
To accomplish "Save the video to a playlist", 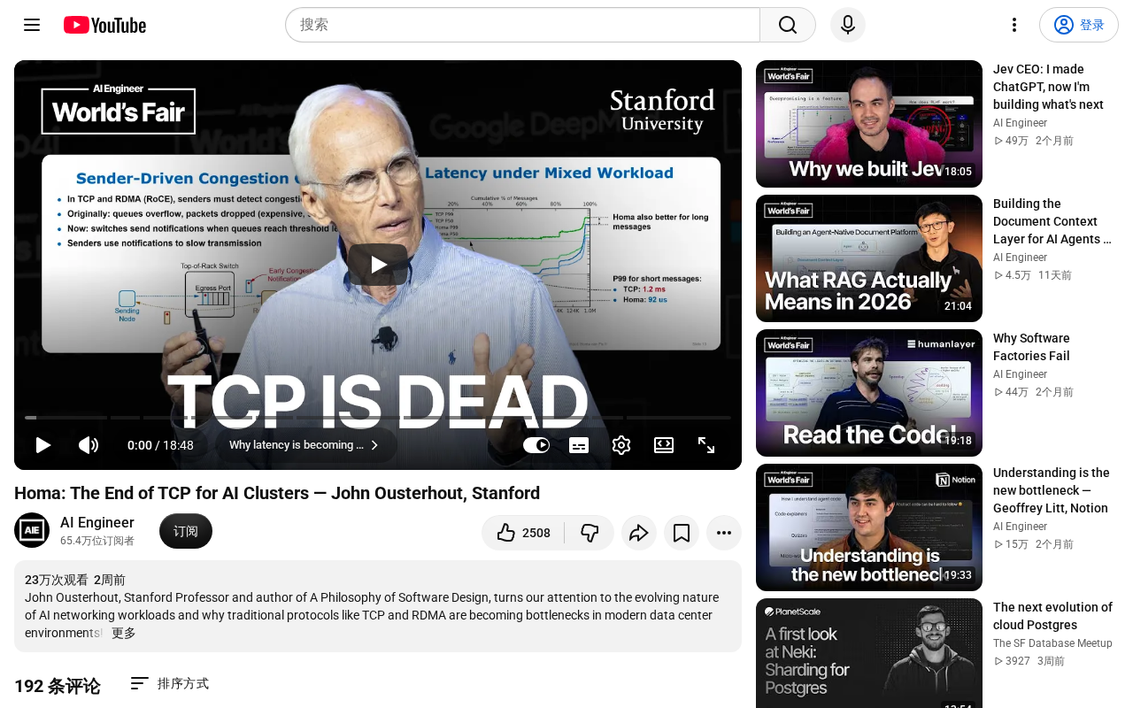I will click(x=682, y=533).
